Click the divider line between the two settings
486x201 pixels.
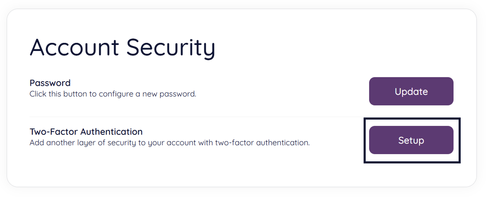[x=197, y=117]
